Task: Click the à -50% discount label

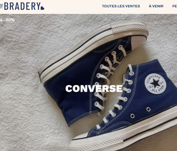Action: pos(7,20)
